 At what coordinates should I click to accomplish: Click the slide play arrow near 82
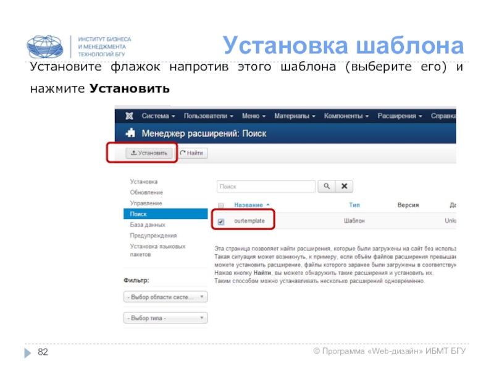[x=28, y=352]
